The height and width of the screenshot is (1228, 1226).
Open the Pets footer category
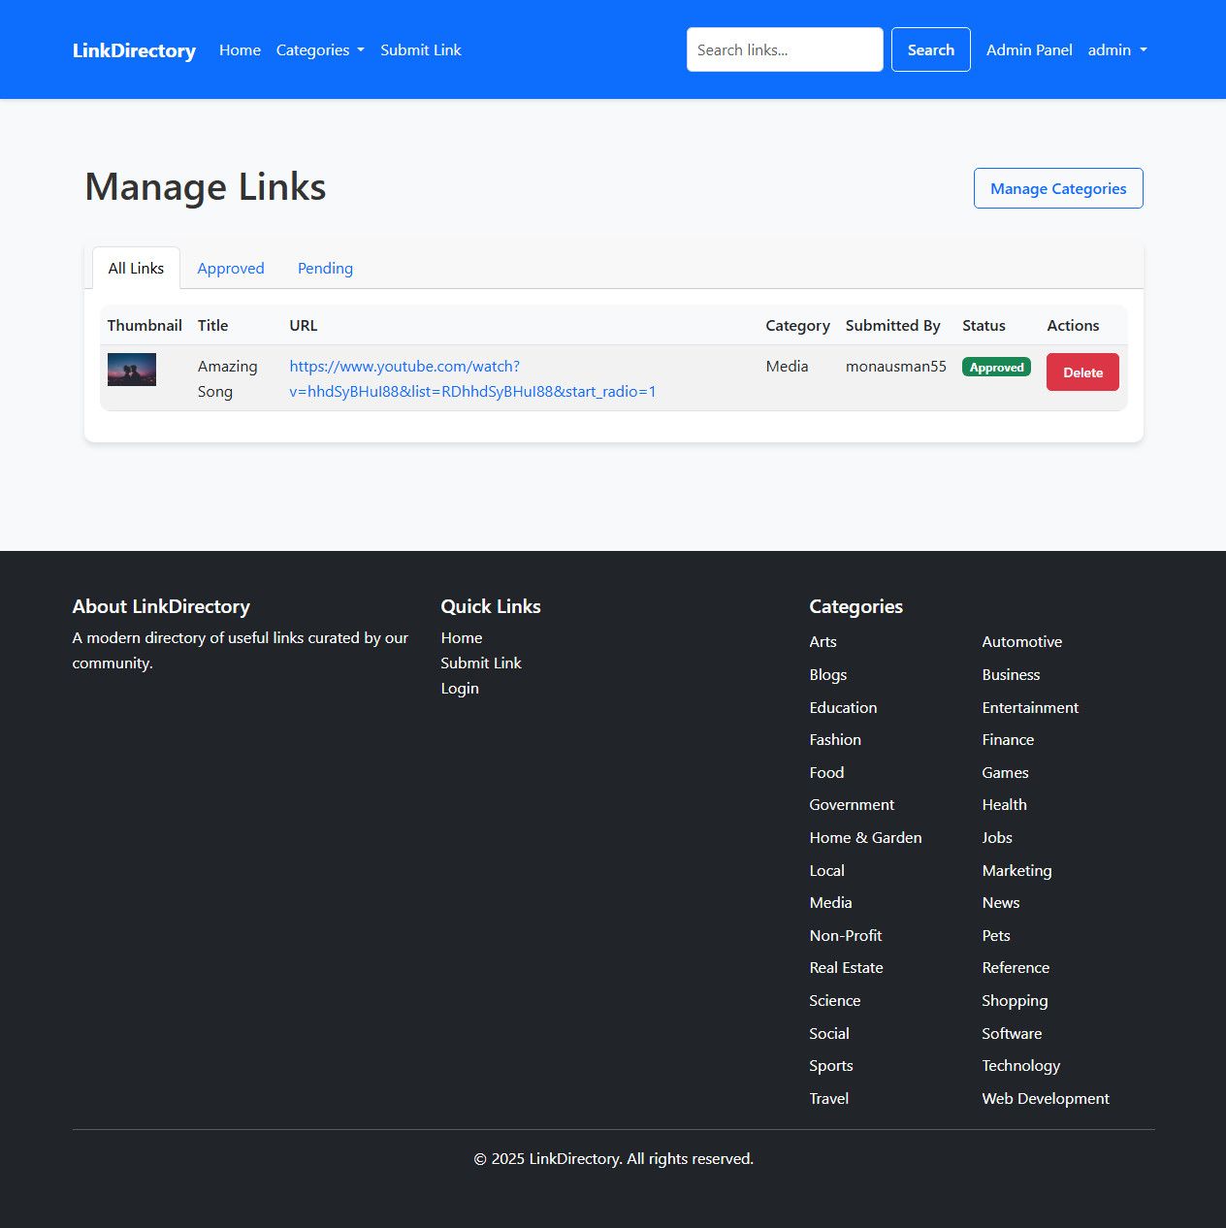[996, 936]
